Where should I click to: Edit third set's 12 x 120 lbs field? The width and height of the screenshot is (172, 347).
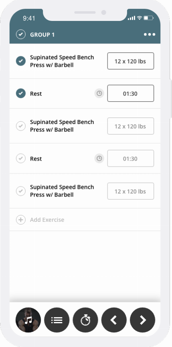[x=131, y=191]
